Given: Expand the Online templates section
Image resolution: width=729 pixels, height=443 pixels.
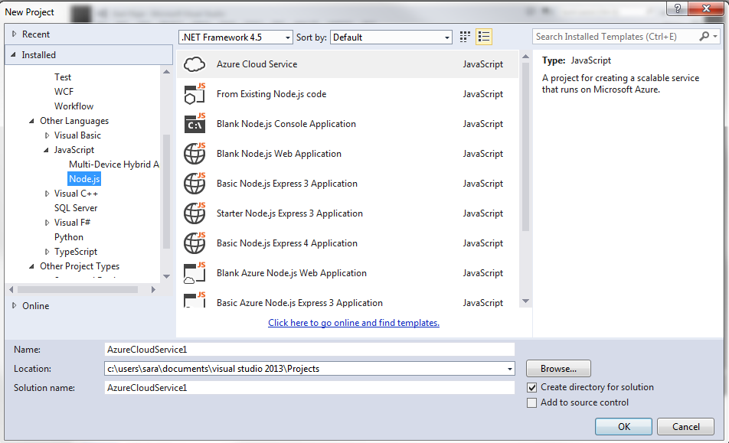Looking at the screenshot, I should click(x=14, y=305).
